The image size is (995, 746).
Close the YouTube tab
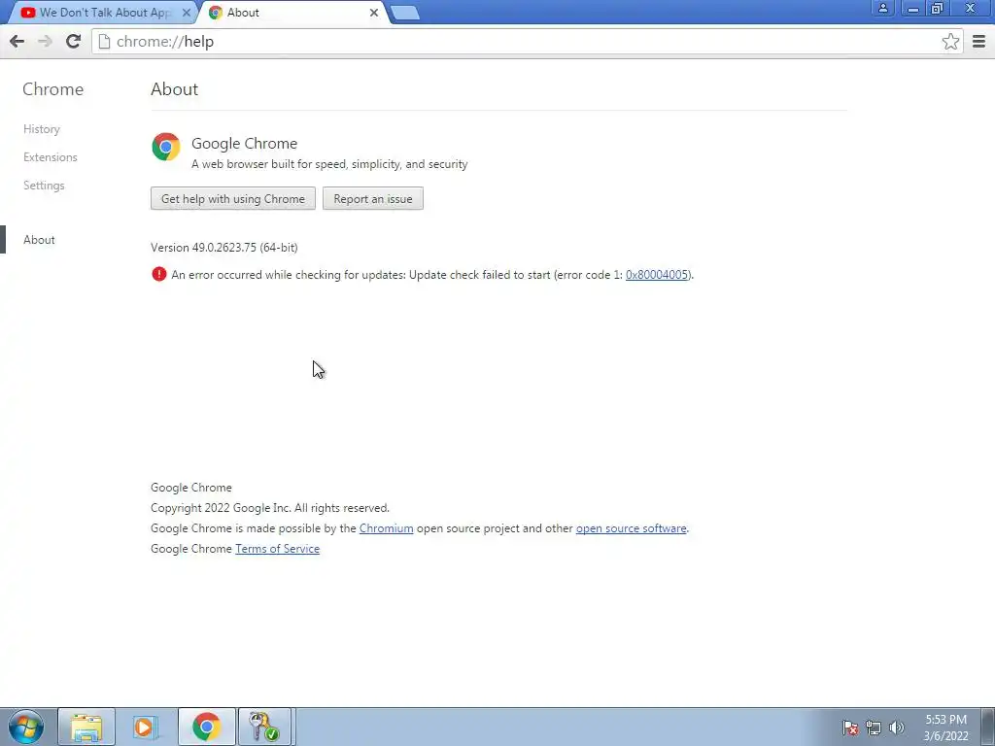coord(187,13)
